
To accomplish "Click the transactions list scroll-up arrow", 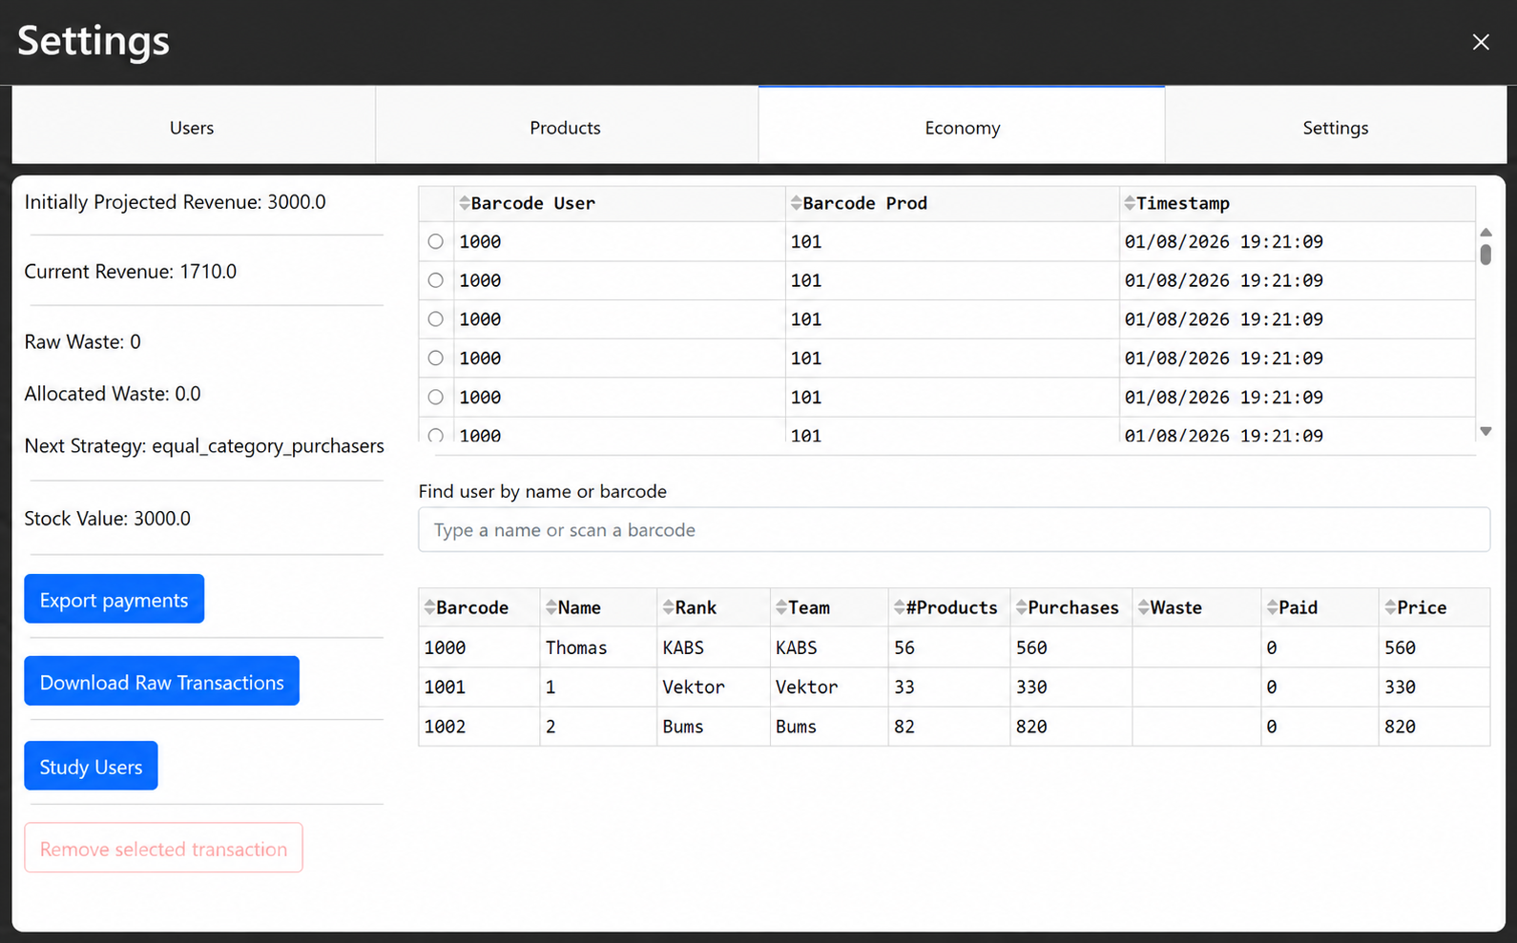I will tap(1486, 233).
